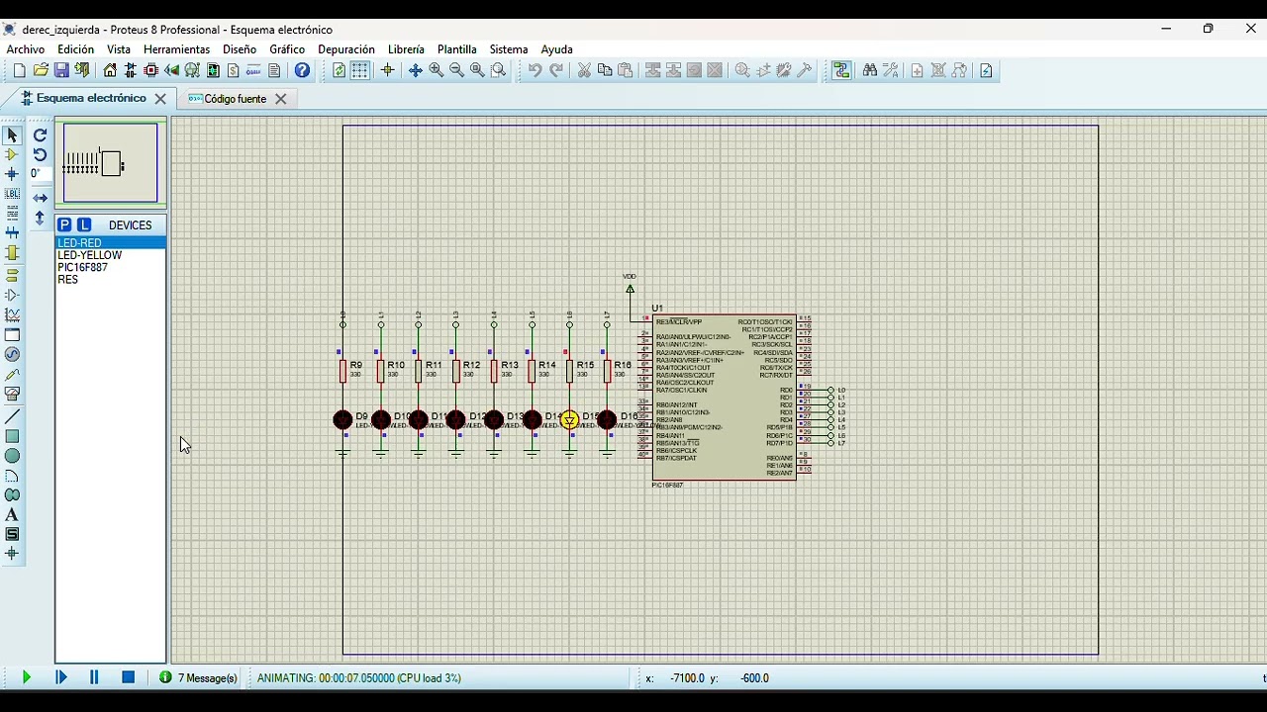The height and width of the screenshot is (712, 1267).
Task: Select the Wire Label LBL tool
Action: click(x=12, y=194)
